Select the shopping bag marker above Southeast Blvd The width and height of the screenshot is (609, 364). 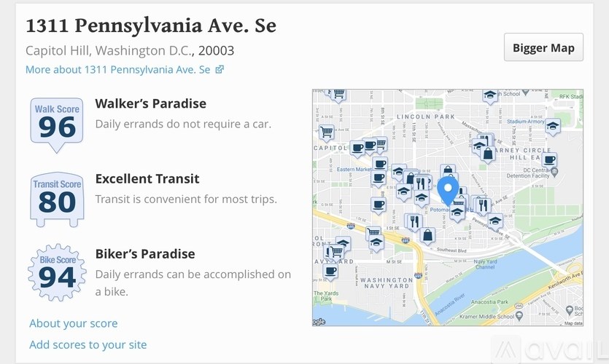click(427, 235)
